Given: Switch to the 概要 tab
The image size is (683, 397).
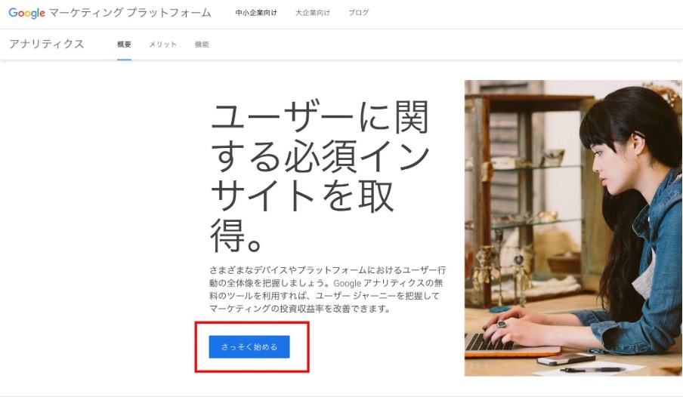Looking at the screenshot, I should tap(124, 45).
